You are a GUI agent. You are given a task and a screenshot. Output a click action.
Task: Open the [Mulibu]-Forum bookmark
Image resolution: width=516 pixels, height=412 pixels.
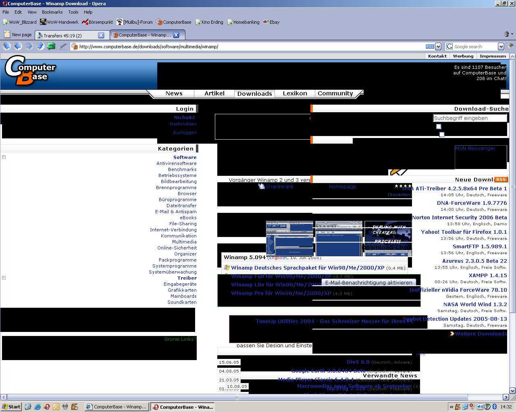pyautogui.click(x=135, y=22)
